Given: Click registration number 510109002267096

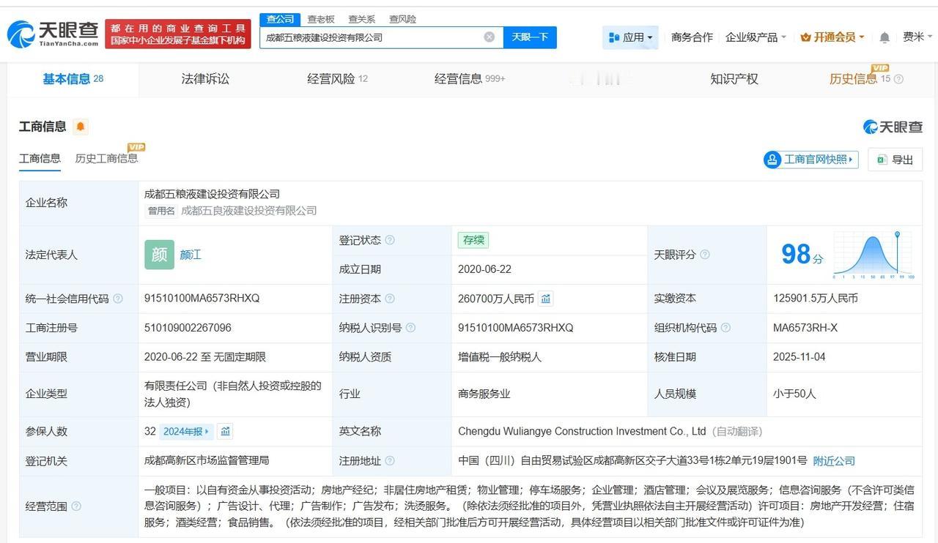Looking at the screenshot, I should coord(188,328).
